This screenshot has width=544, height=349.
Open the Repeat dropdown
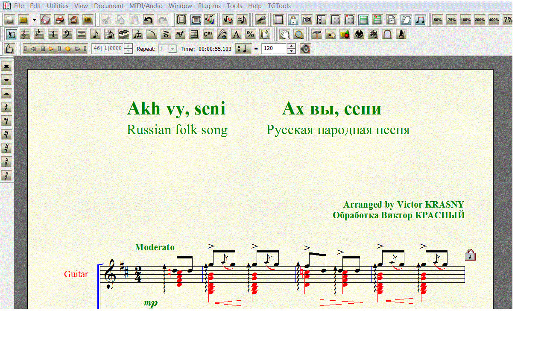(173, 49)
